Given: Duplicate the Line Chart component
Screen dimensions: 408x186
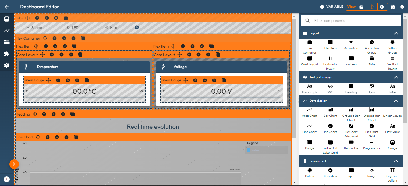Looking at the screenshot, I should point(76,137).
